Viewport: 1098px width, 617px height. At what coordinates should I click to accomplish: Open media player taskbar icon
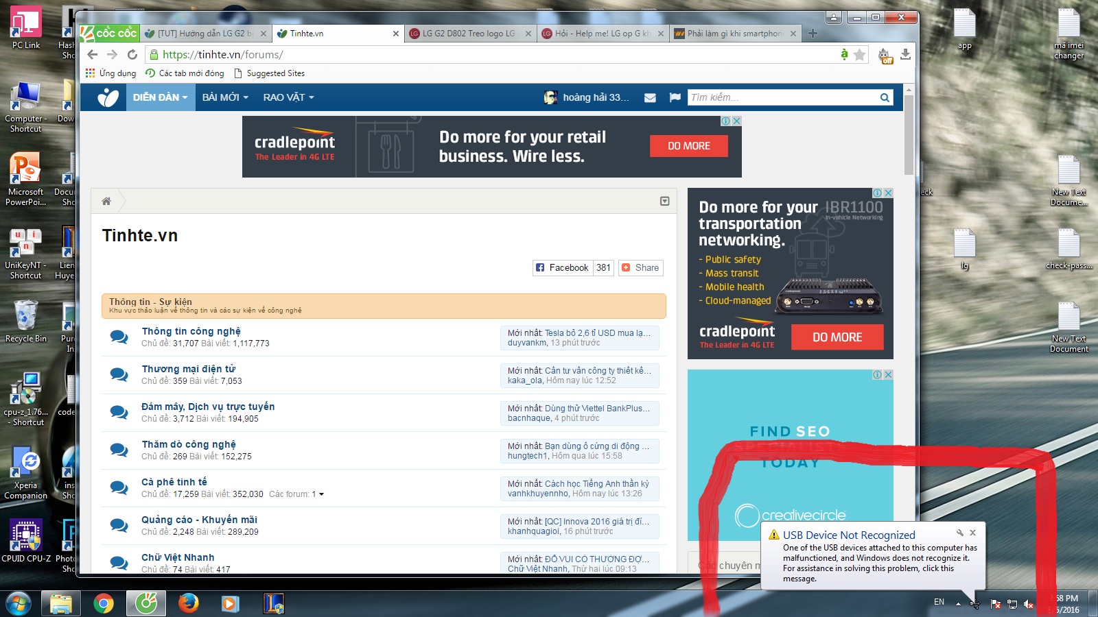pyautogui.click(x=230, y=603)
